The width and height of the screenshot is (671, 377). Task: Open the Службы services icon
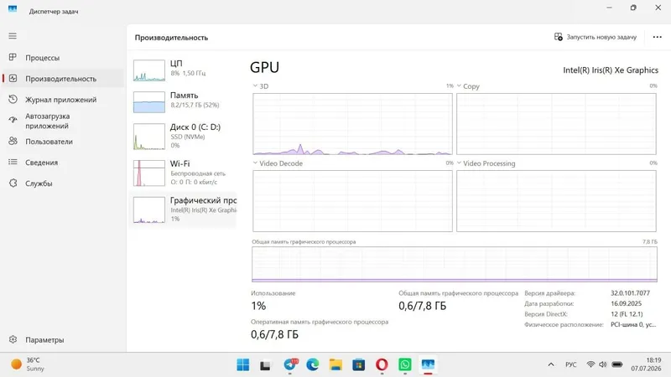(13, 183)
